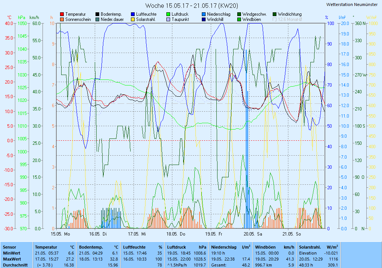
Task: Select the 17.05. Mi date label
Action: tap(137, 234)
